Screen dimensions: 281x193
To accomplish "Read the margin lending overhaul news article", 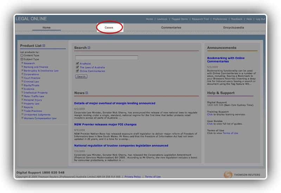I will (x=115, y=103).
